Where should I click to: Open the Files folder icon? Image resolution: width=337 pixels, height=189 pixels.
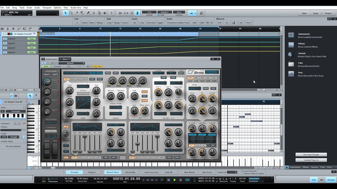[291, 64]
